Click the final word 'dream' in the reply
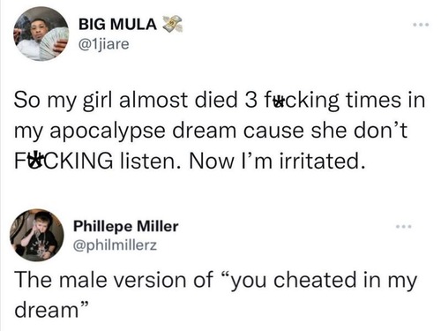The image size is (441, 331). tap(46, 311)
